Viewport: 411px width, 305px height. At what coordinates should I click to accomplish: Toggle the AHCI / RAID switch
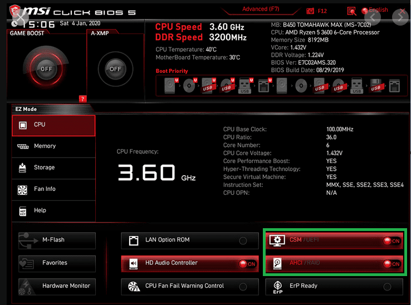point(335,263)
